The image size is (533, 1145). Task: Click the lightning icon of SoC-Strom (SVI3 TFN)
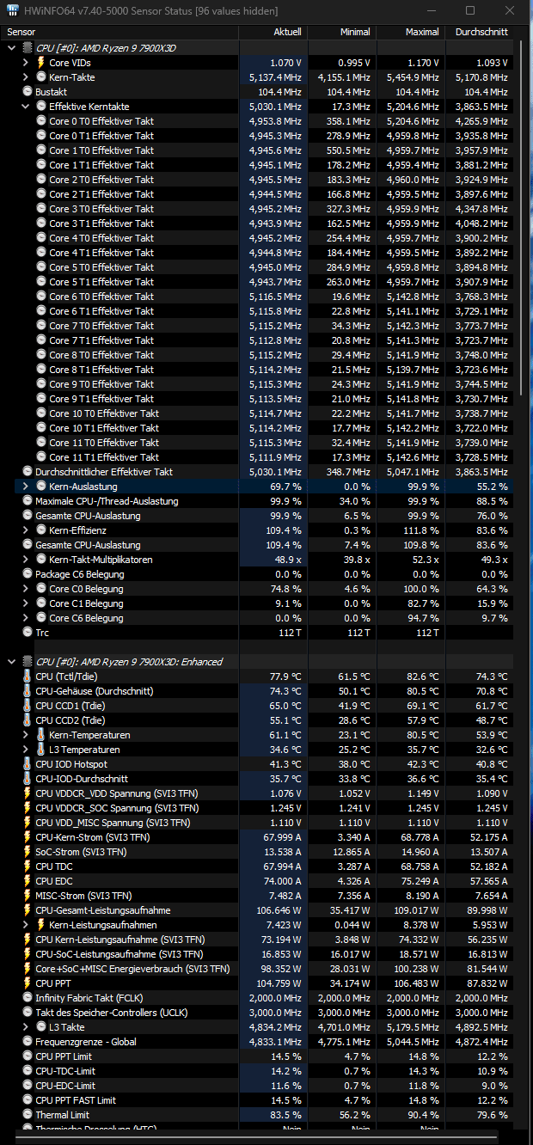point(27,852)
